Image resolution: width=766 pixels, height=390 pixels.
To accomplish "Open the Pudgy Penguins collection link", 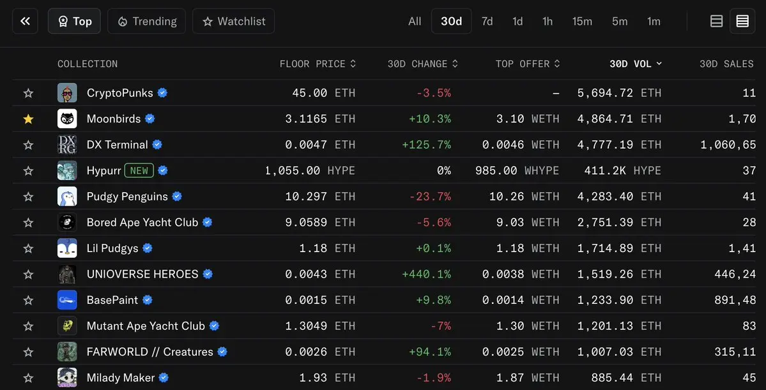I will [127, 196].
